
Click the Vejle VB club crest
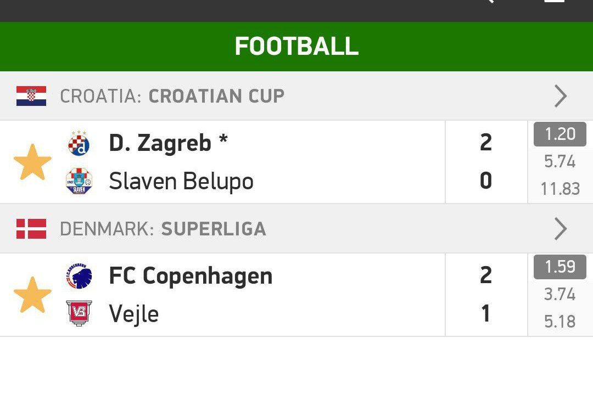(x=79, y=313)
